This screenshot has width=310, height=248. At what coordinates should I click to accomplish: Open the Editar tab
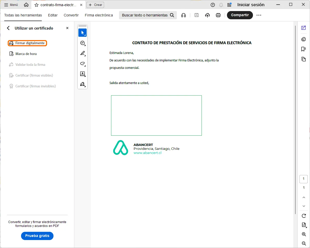(53, 15)
